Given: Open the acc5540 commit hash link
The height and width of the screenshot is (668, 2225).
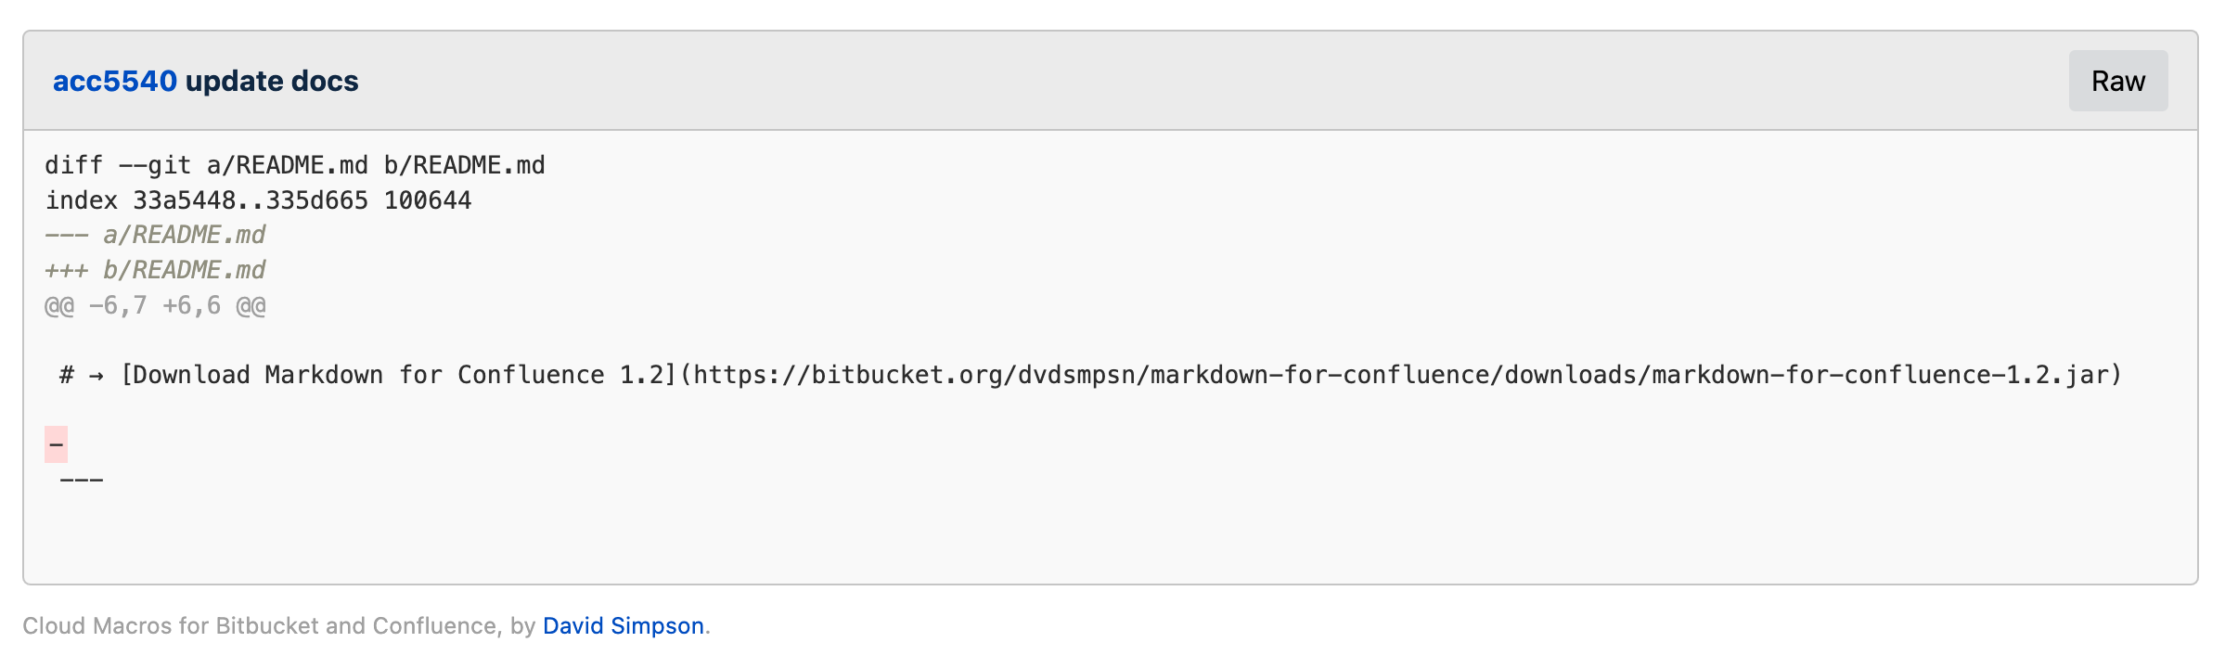Looking at the screenshot, I should point(114,82).
